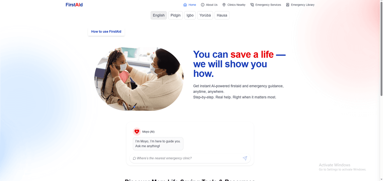This screenshot has width=383, height=181.
Task: Choose the Yorùbá language button
Action: coord(205,15)
